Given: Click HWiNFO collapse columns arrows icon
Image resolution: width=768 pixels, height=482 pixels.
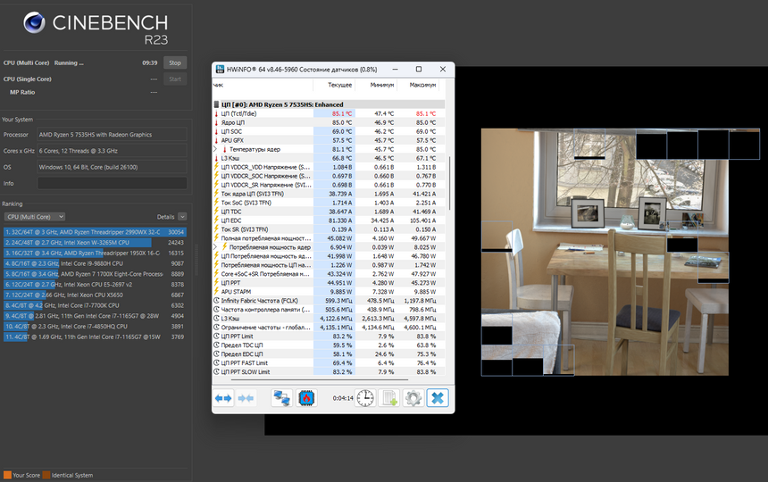Looking at the screenshot, I should [246, 398].
